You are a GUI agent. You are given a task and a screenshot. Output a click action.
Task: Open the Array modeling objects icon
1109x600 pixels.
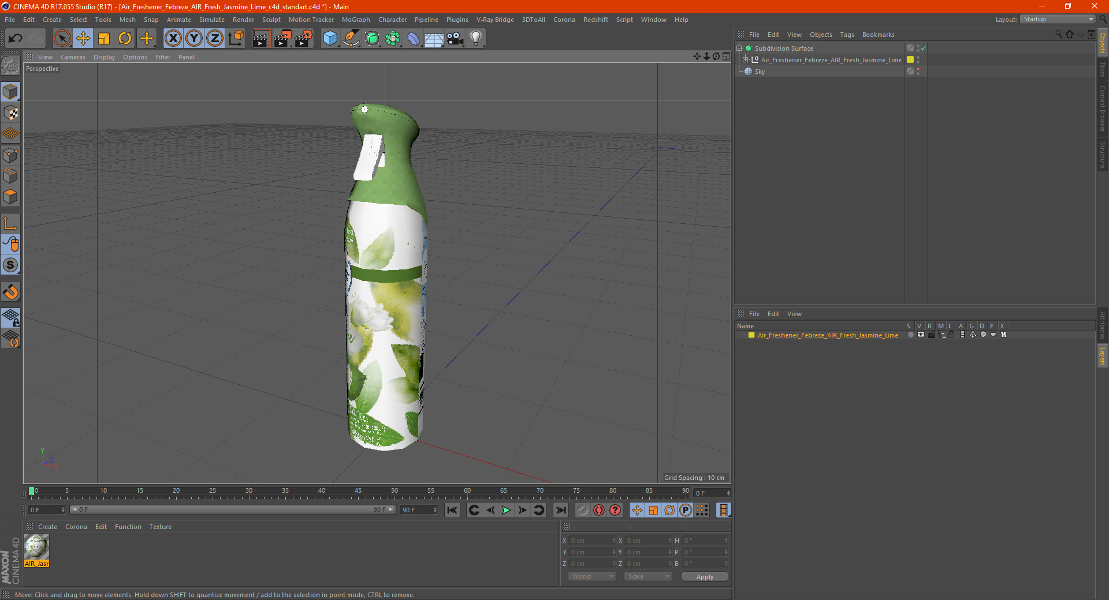[393, 39]
